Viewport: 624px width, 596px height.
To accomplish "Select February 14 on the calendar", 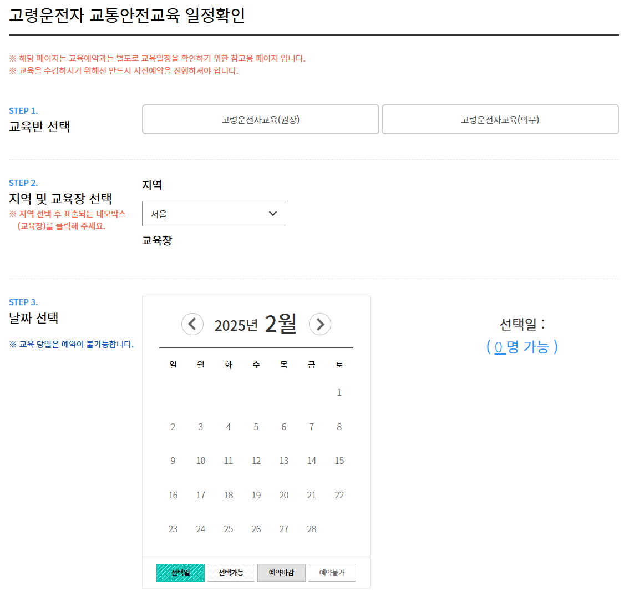I will [311, 461].
